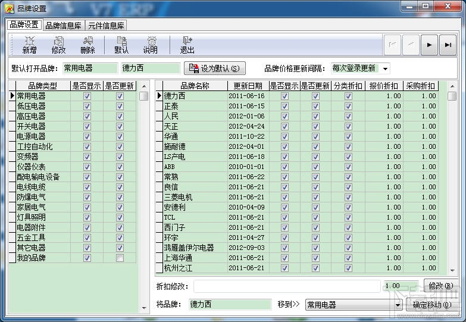Click the 新增 (add) toolbar icon
The image size is (466, 322).
pyautogui.click(x=29, y=45)
